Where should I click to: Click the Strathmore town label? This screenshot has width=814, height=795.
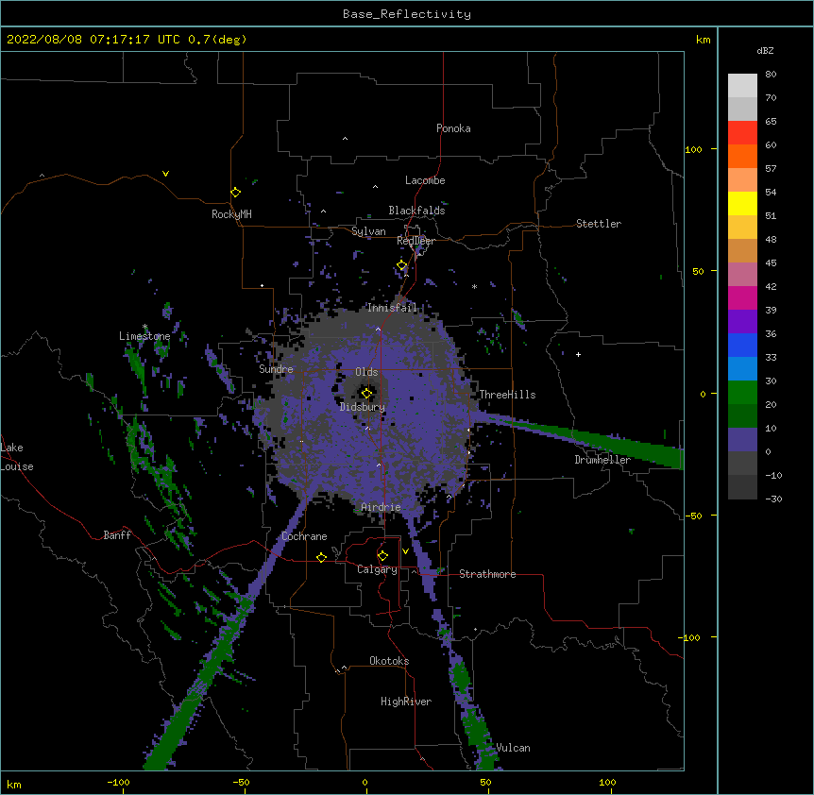tap(487, 574)
